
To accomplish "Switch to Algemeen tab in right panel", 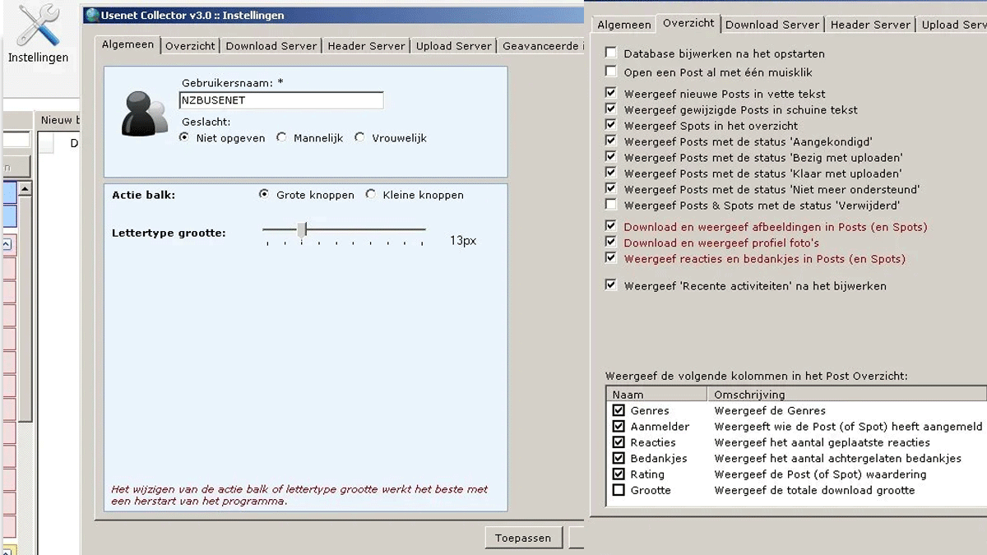I will [623, 25].
